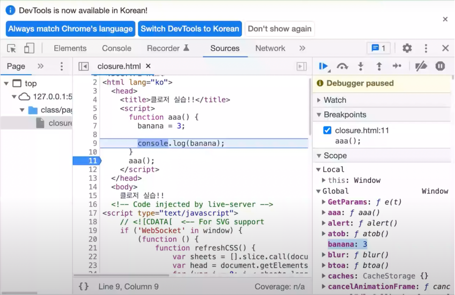Expand the btoa function entry
The width and height of the screenshot is (455, 295).
click(x=323, y=265)
